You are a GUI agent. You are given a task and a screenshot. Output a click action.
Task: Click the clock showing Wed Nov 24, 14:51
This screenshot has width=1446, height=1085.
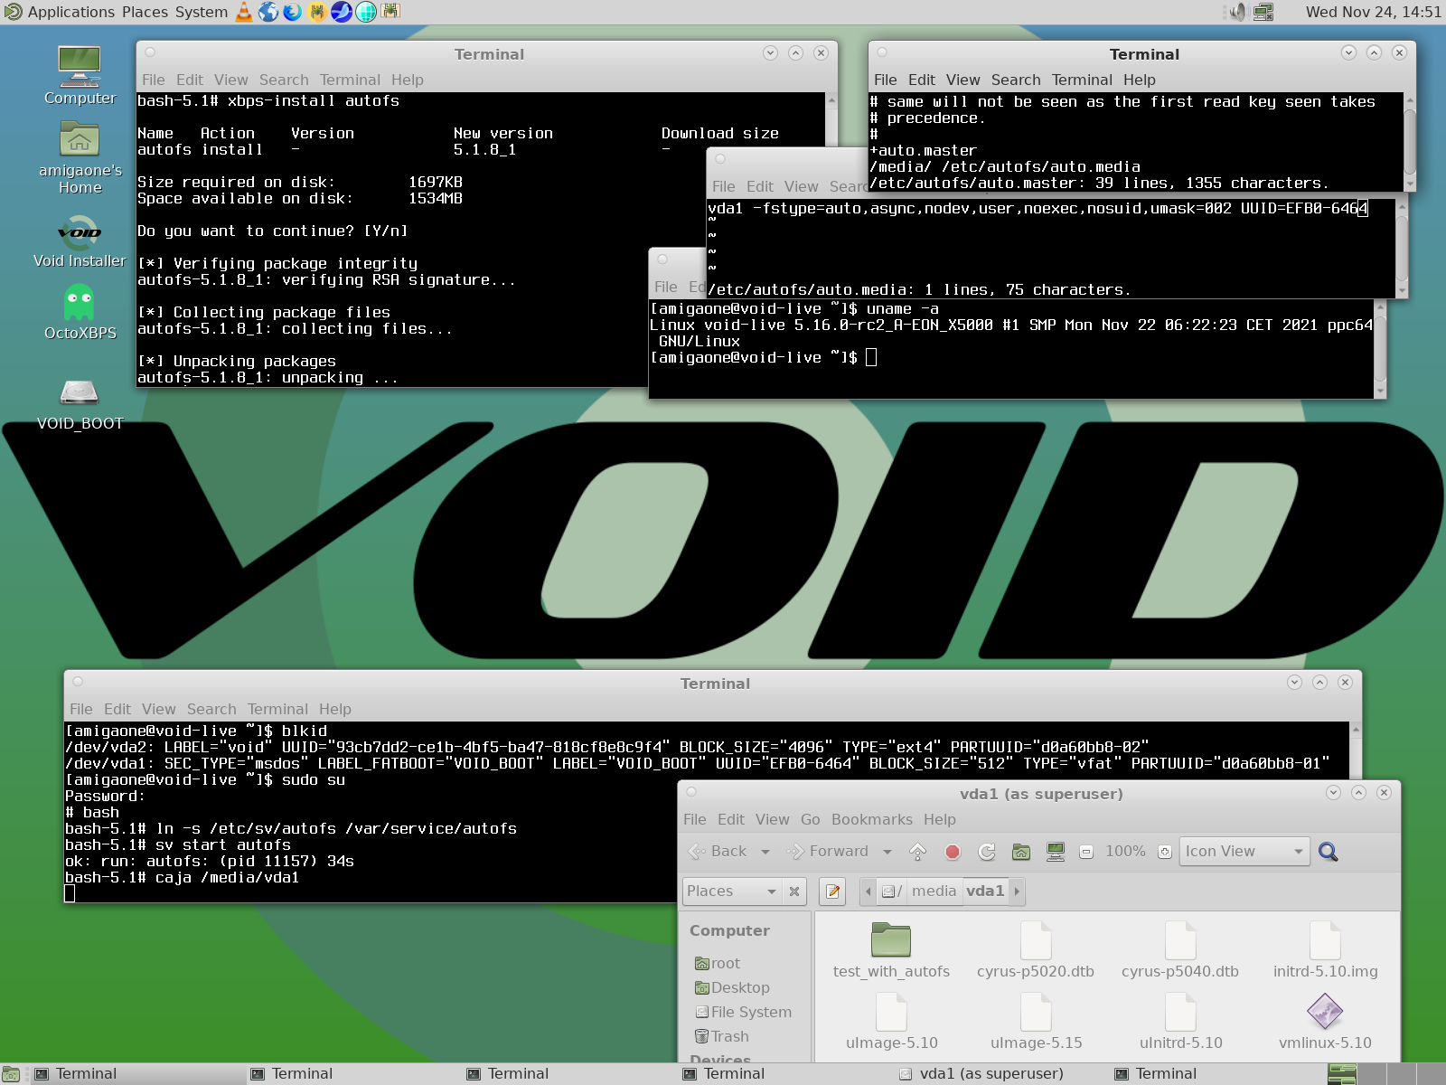click(1373, 12)
